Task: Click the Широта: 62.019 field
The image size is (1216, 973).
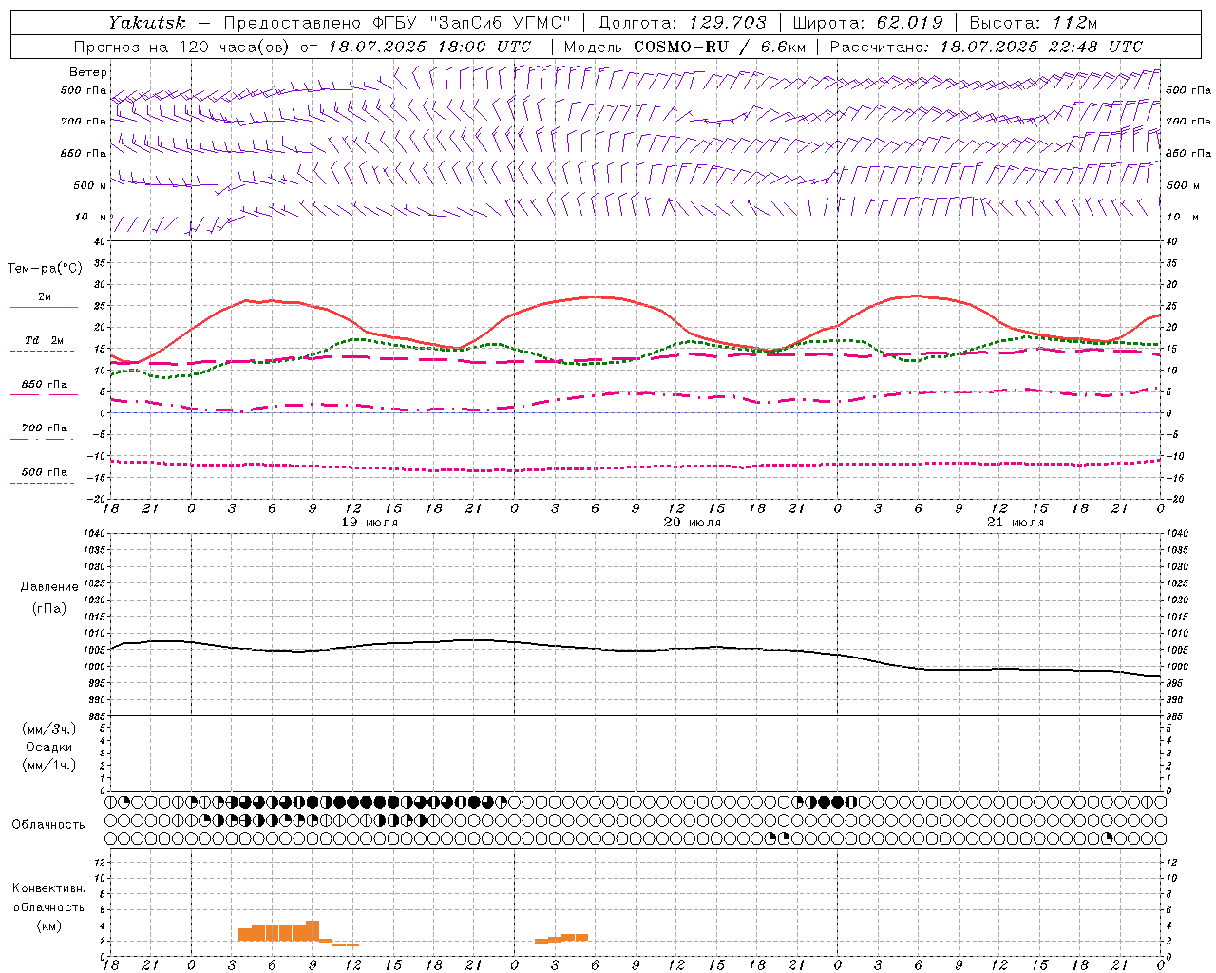Action: pos(868,22)
